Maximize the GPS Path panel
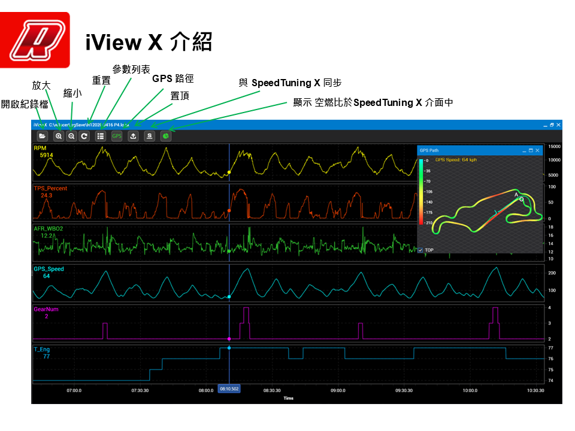 [531, 150]
